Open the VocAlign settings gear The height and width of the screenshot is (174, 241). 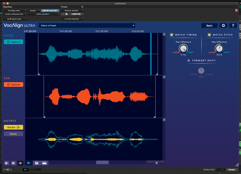223,25
